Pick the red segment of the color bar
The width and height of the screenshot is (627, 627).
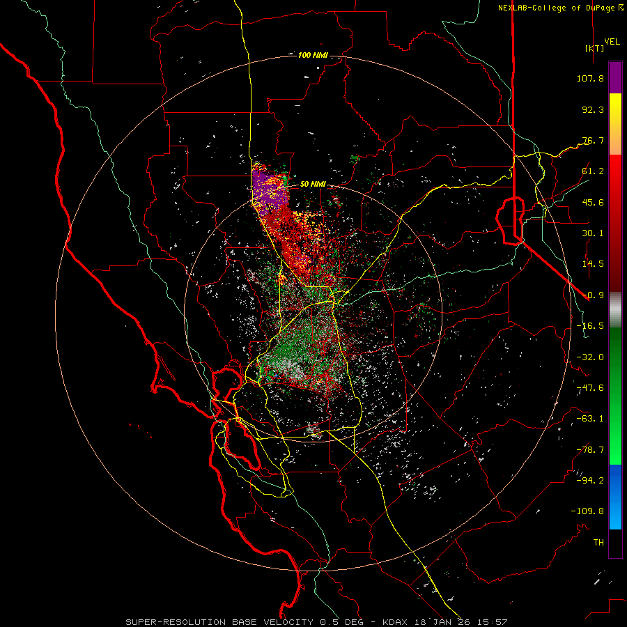(x=615, y=223)
